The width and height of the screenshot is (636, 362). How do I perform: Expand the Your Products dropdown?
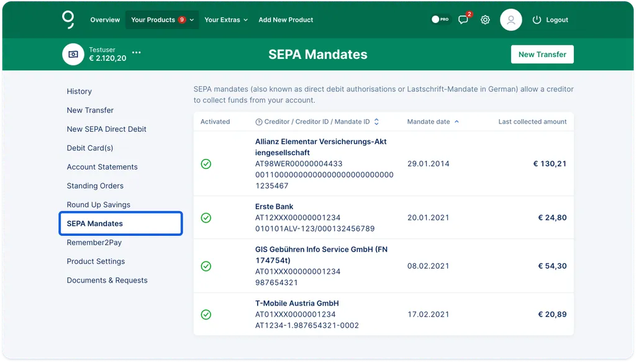(162, 20)
